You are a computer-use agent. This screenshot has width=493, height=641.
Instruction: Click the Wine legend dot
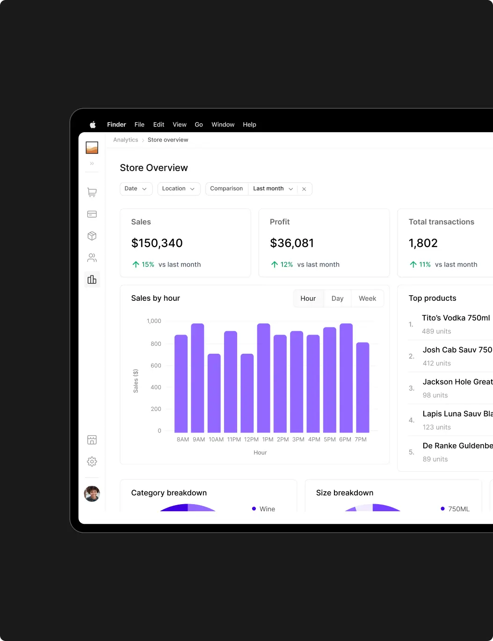pyautogui.click(x=254, y=508)
